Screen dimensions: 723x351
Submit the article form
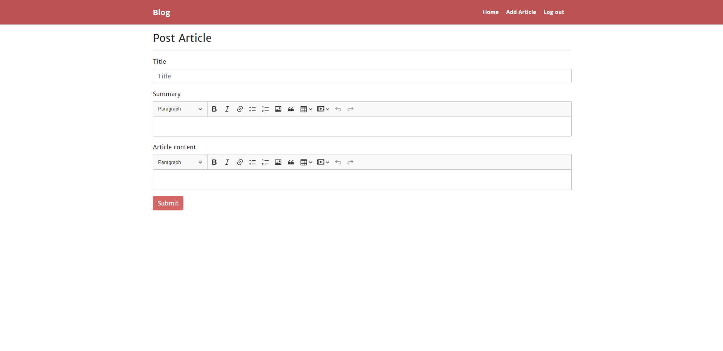click(168, 203)
